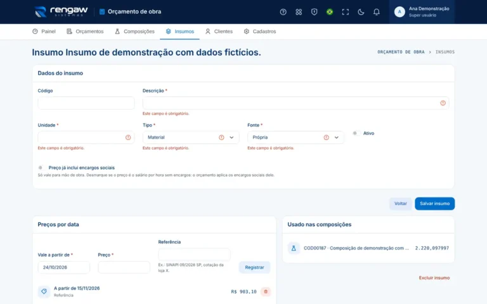The image size is (487, 304).
Task: Toggle the Ativo switch
Action: point(356,134)
